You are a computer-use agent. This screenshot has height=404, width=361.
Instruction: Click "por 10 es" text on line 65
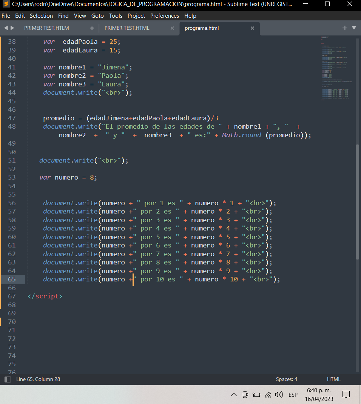158,279
